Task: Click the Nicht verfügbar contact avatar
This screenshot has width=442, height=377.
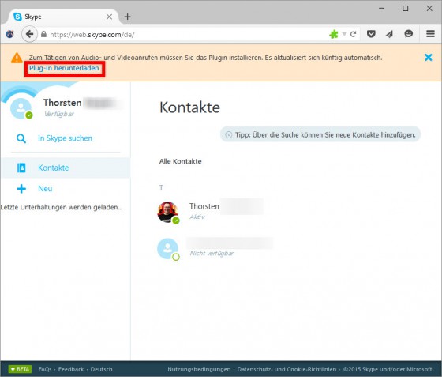Action: tap(167, 249)
